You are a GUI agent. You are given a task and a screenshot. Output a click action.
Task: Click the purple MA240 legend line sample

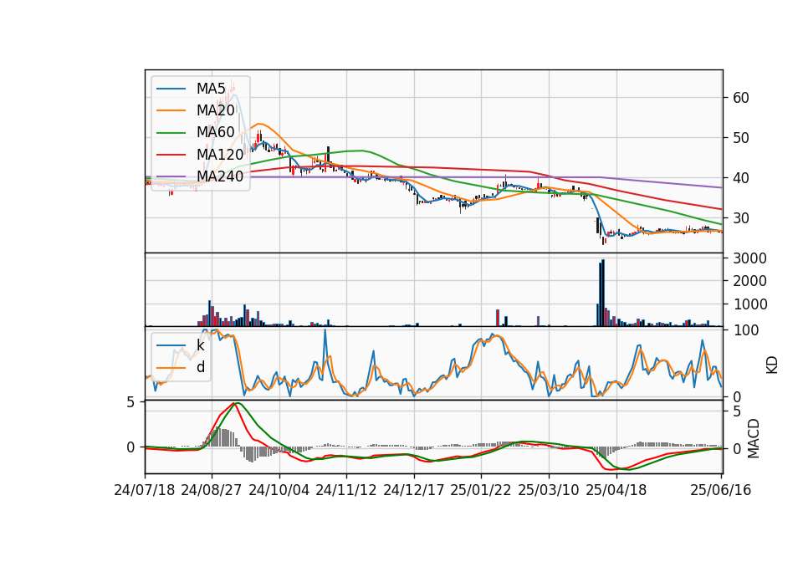click(x=171, y=176)
